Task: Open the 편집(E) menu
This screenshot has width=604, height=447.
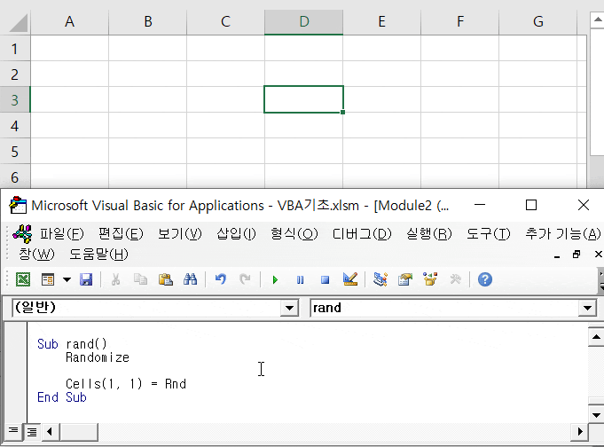Action: tap(121, 233)
